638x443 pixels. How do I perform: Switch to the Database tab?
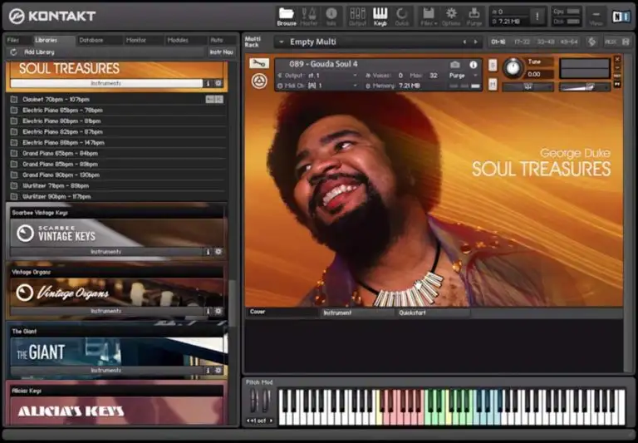[x=98, y=40]
